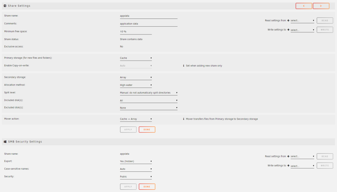Open Primary storage dropdown showing Cache
The image size is (337, 192).
click(136, 58)
